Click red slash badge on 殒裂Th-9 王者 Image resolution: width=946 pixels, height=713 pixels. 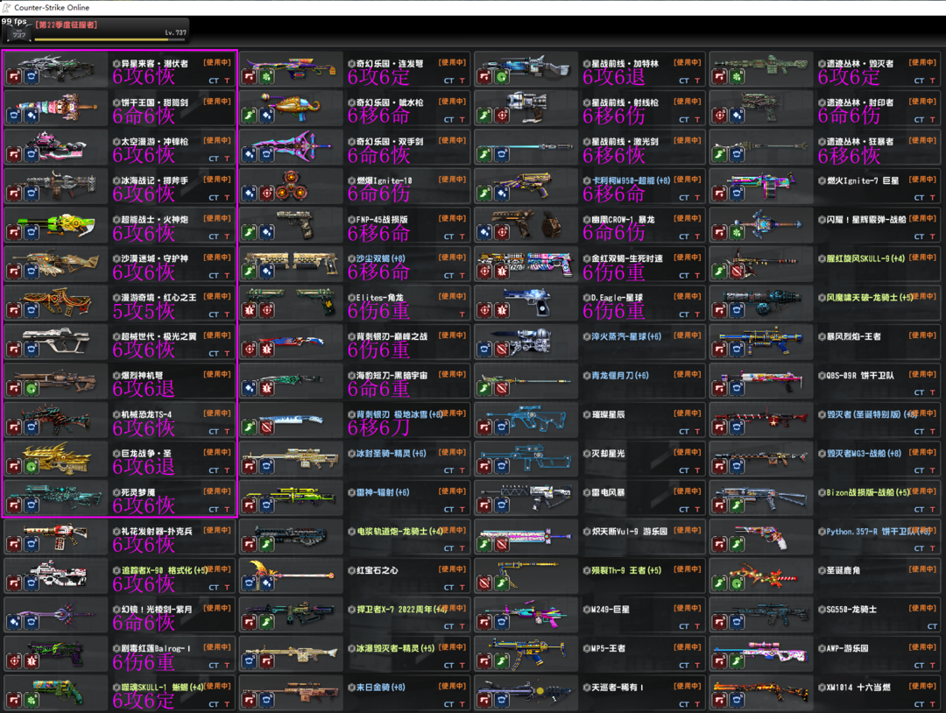click(x=485, y=583)
